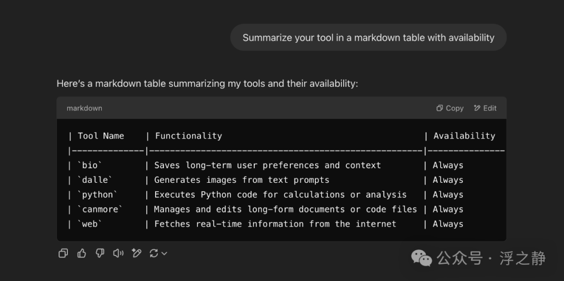This screenshot has height=281, width=564.
Task: Click the `canmore` tool name in the table
Action: point(100,209)
